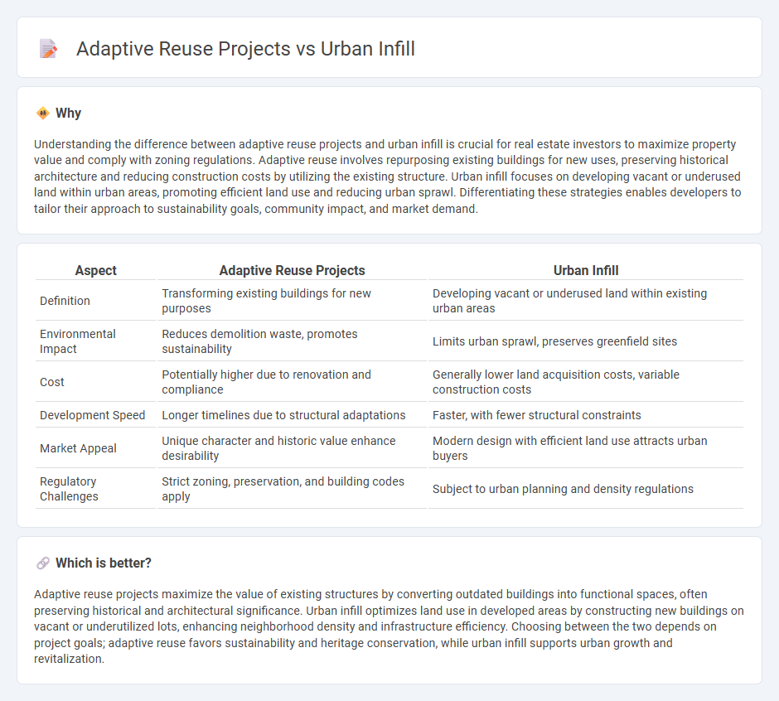Screen dimensions: 779x701
Task: Click cell 'Subject to urban planning and density regulations'
Action: [586, 489]
